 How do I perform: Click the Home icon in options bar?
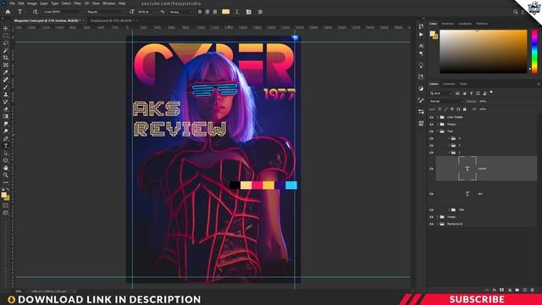tap(8, 12)
